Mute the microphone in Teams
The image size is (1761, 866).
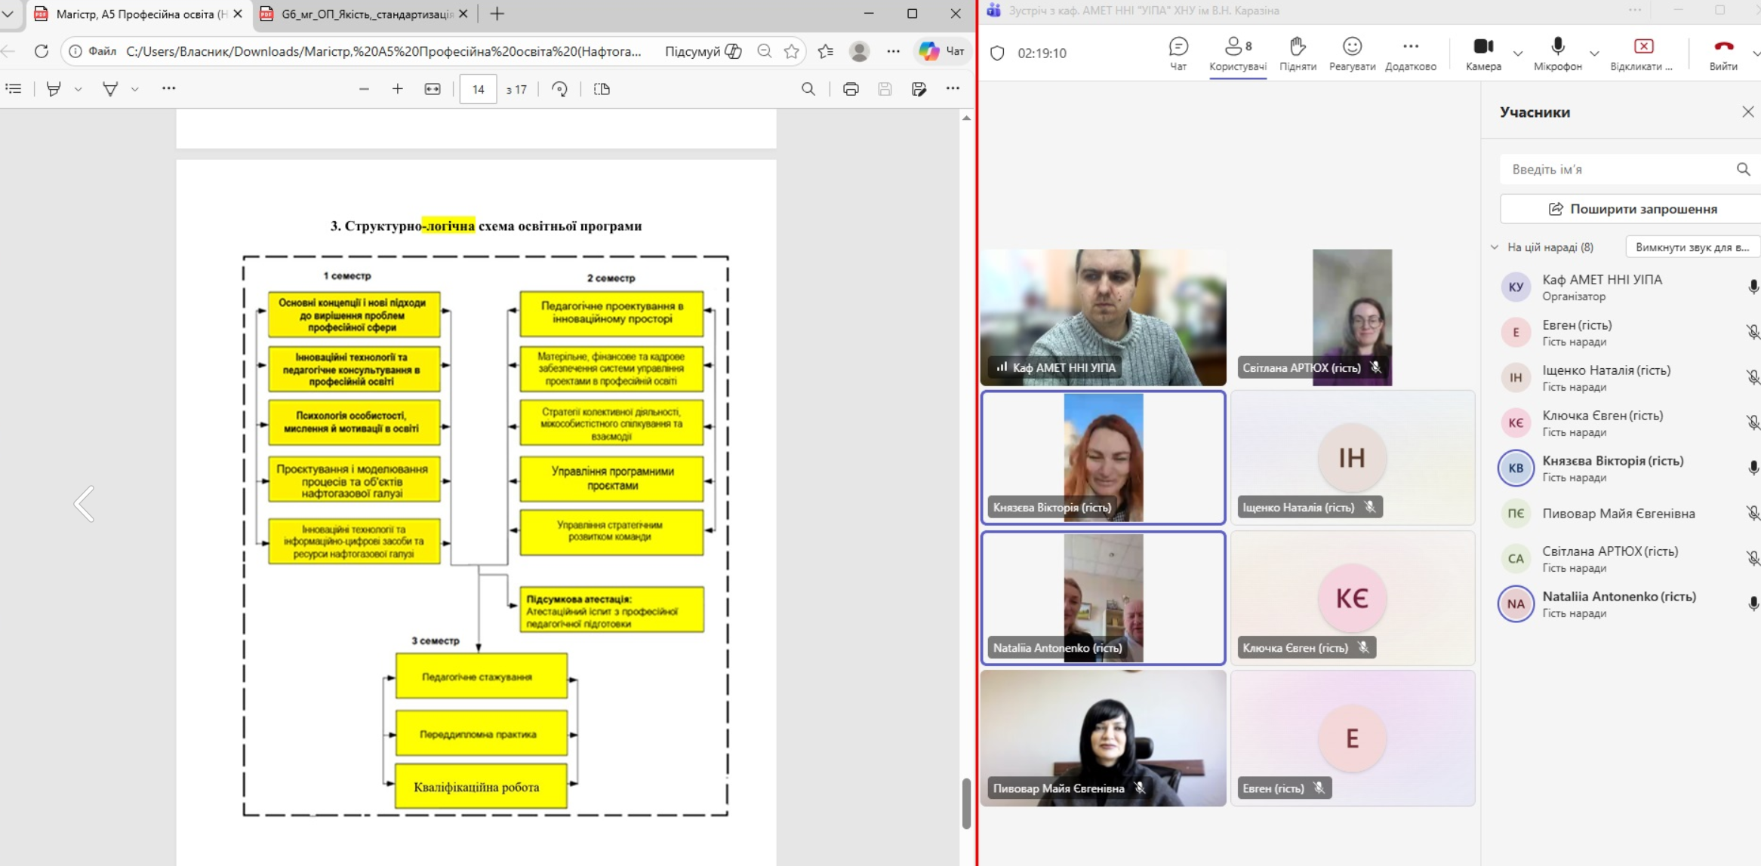[x=1557, y=53]
